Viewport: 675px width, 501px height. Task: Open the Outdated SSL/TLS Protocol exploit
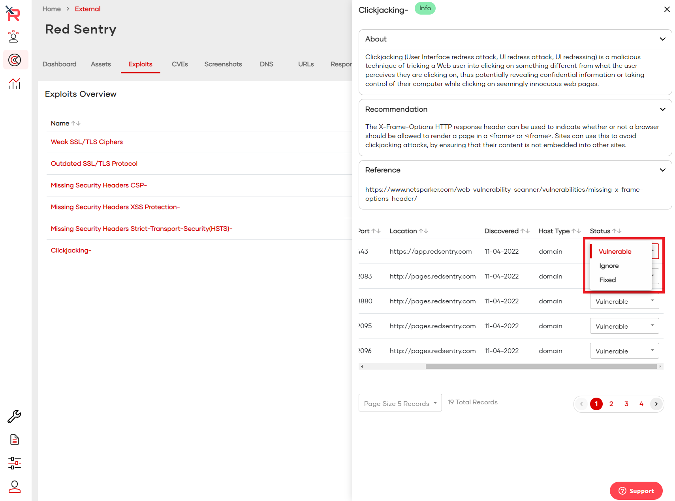[94, 164]
